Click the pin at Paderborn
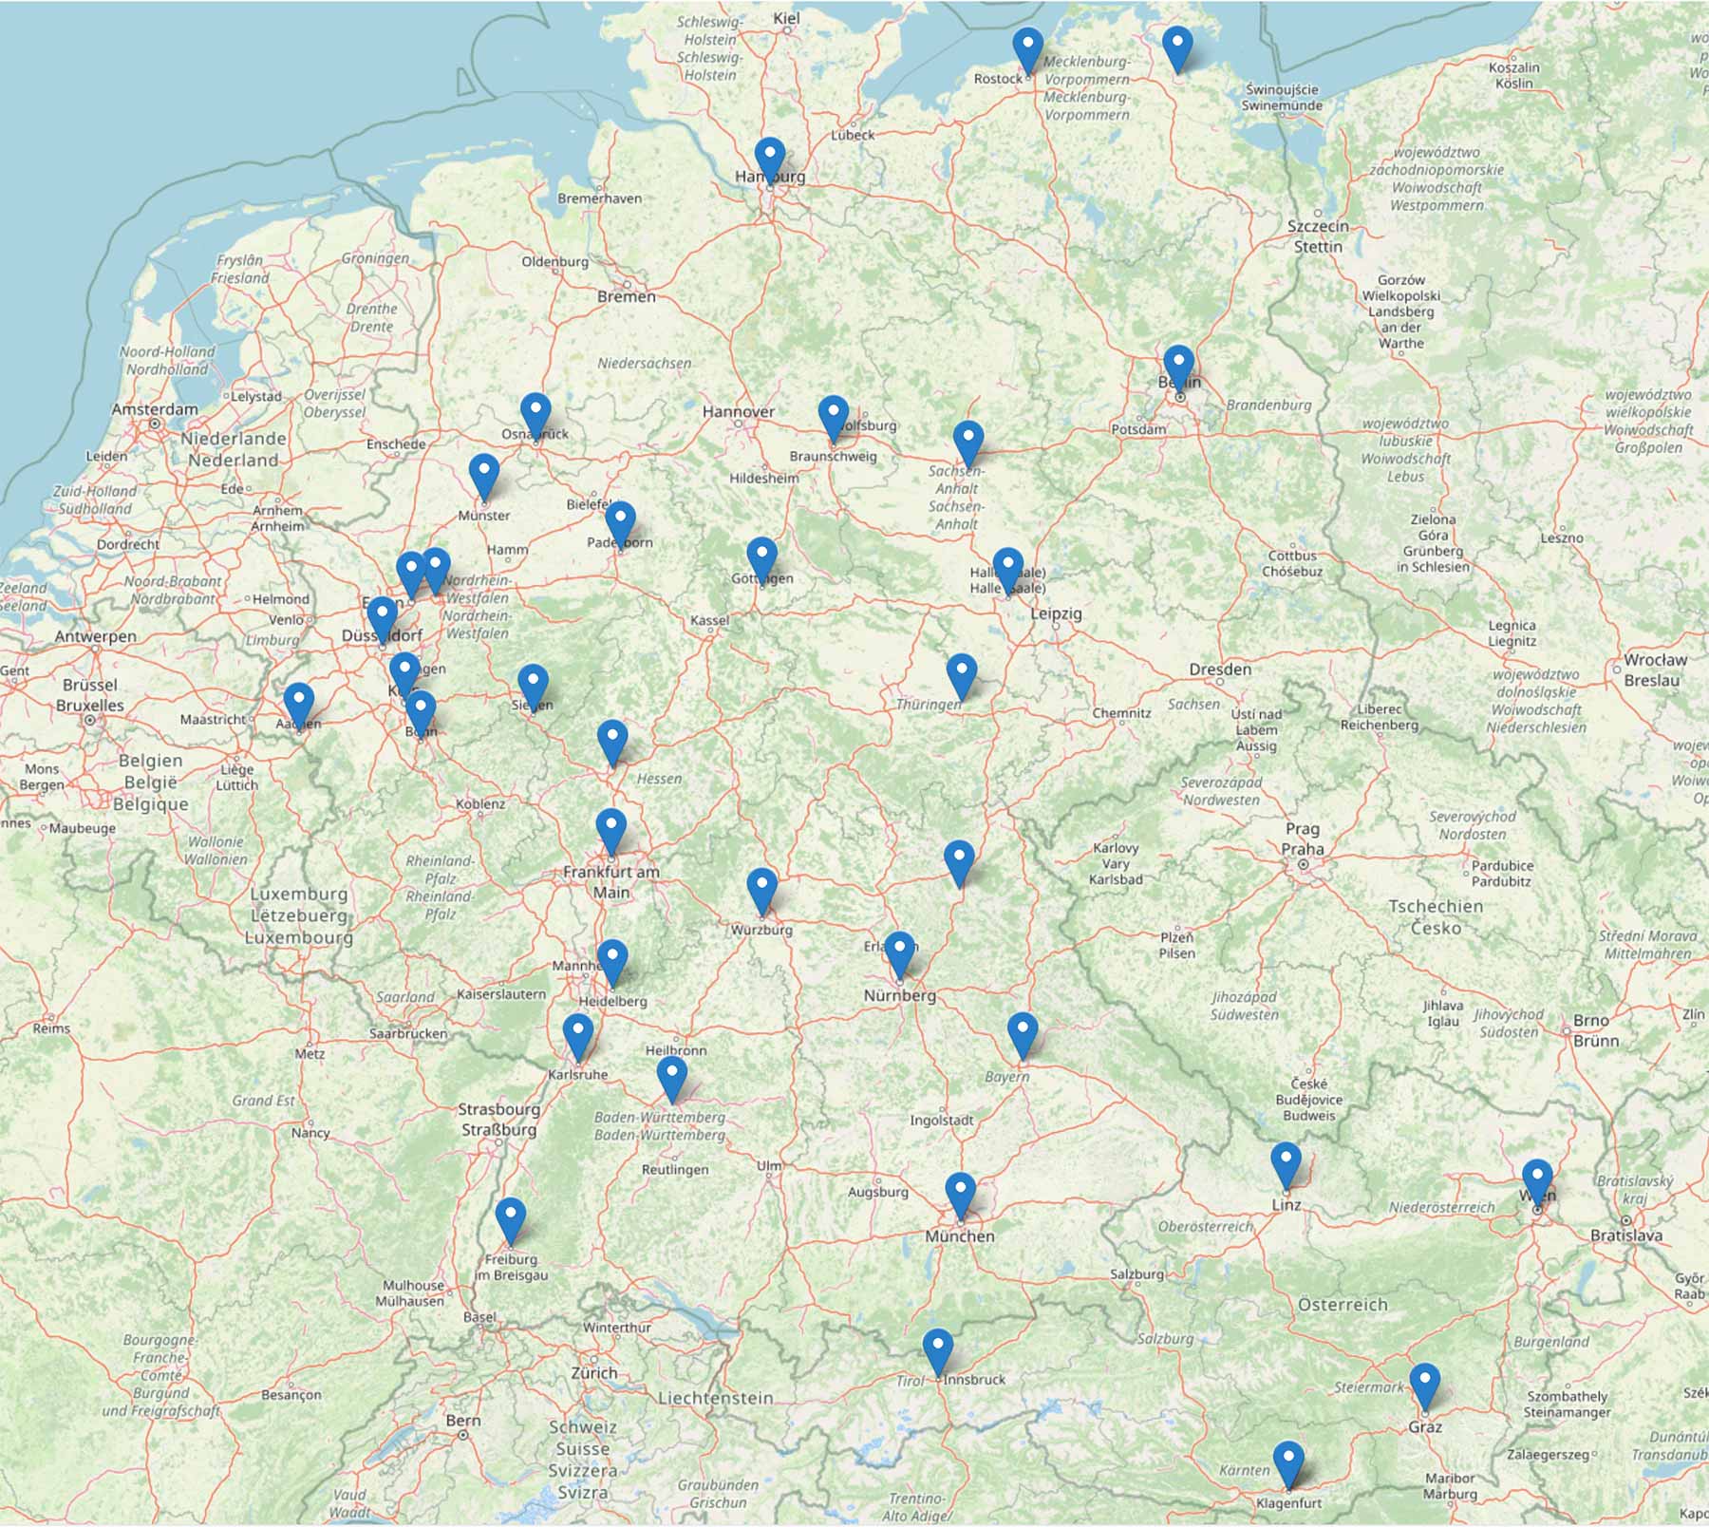The width and height of the screenshot is (1709, 1527). pos(620,523)
